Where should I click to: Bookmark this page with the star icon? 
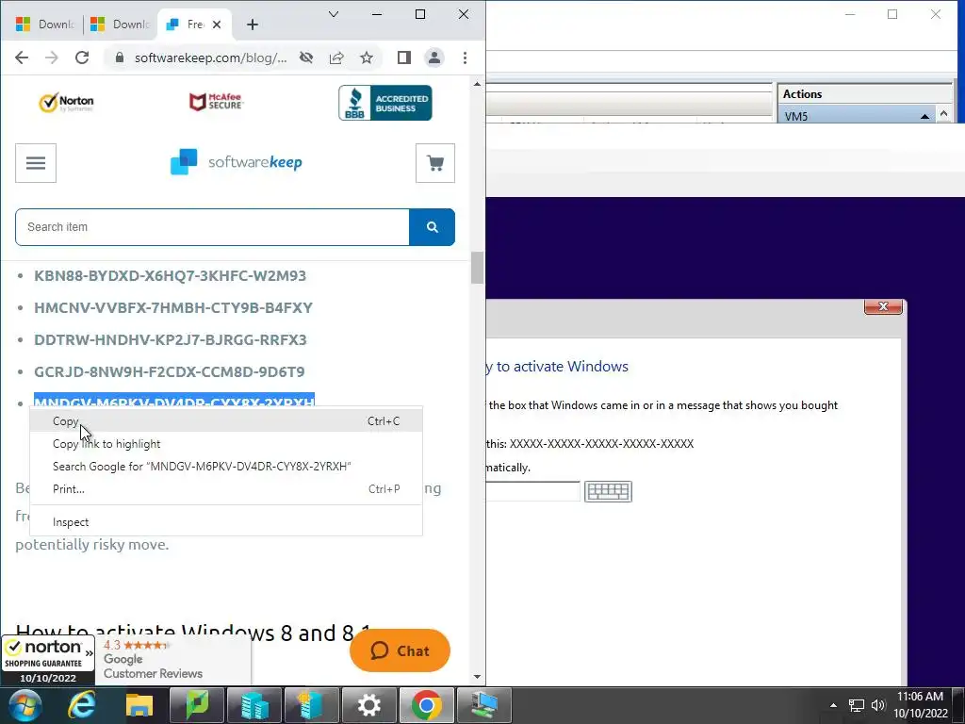(x=367, y=58)
